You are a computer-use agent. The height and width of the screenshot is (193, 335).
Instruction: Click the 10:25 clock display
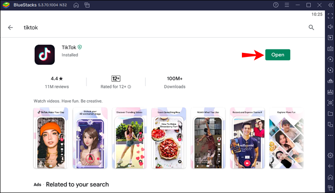coord(317,14)
